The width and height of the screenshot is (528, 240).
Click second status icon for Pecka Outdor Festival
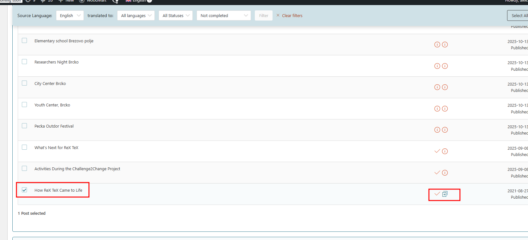tap(445, 130)
